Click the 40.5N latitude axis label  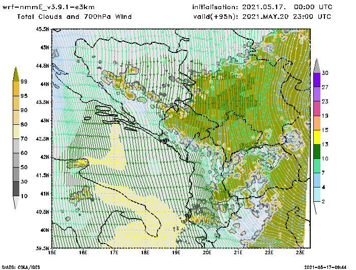pos(42,212)
